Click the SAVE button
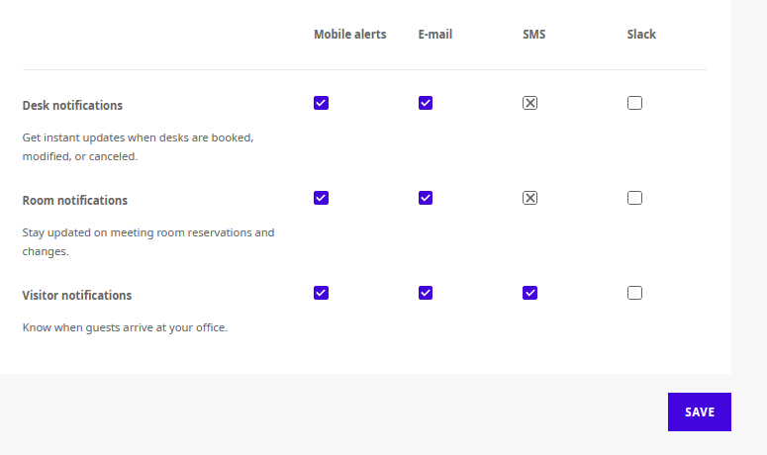767x455 pixels. pyautogui.click(x=700, y=412)
